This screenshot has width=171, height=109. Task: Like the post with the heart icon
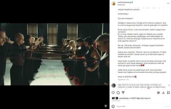(113, 93)
